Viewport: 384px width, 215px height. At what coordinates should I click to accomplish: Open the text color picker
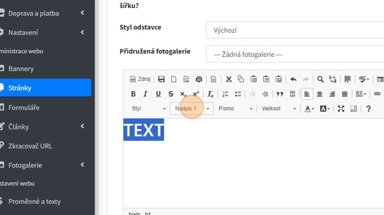point(309,109)
